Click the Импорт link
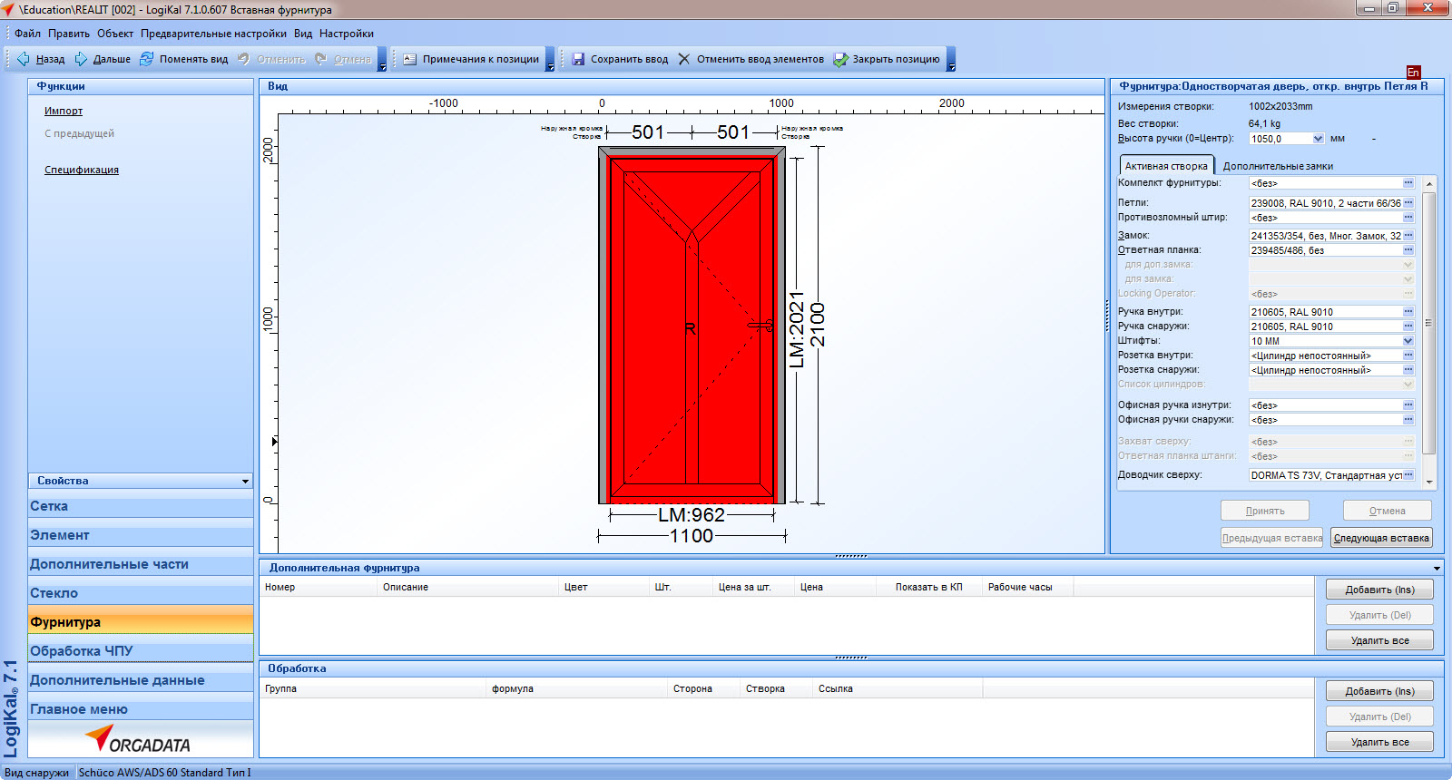1452x780 pixels. click(64, 111)
